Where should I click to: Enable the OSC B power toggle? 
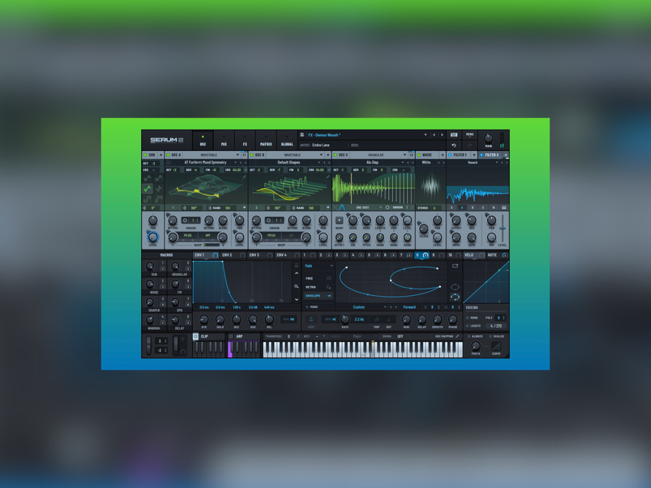click(252, 154)
